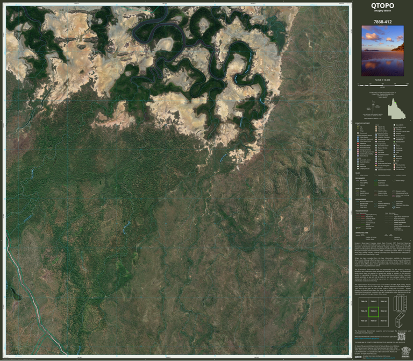The height and width of the screenshot is (361, 413).
Task: Click the BOUNDARIES legend heading
Action: click(360, 178)
